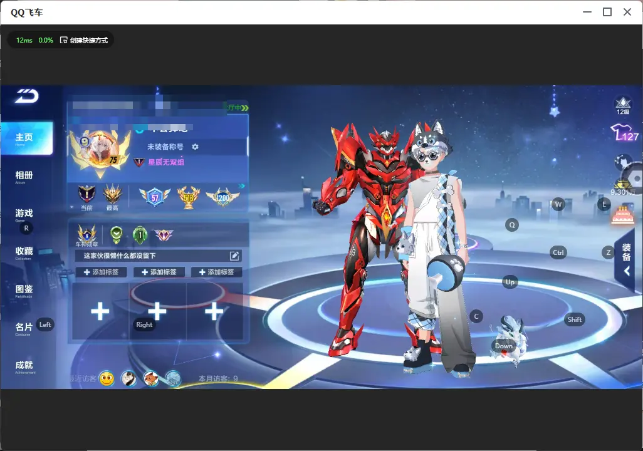Click the 创建快捷方式 create shortcut button
The width and height of the screenshot is (643, 451).
coord(84,40)
